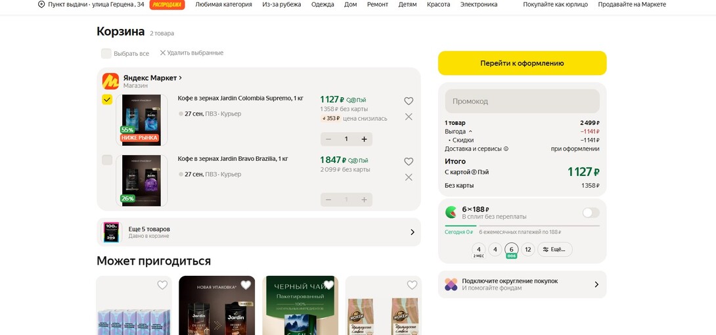Uncheck the Jardin Colombia Supremo checkbox
Screen dimensions: 716x335
click(x=107, y=99)
